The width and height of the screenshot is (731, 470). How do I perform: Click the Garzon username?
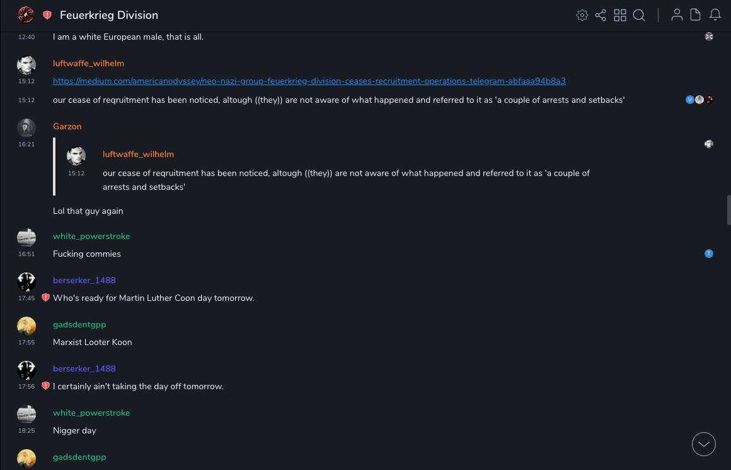pyautogui.click(x=67, y=127)
